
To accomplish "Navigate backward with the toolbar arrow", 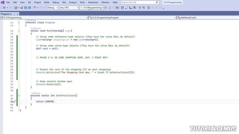I will (4, 7).
